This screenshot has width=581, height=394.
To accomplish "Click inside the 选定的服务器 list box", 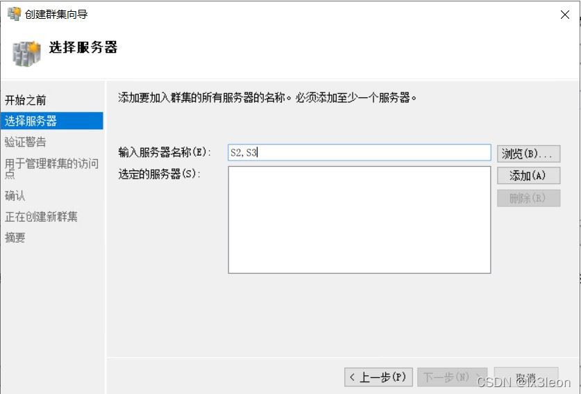I will 360,220.
